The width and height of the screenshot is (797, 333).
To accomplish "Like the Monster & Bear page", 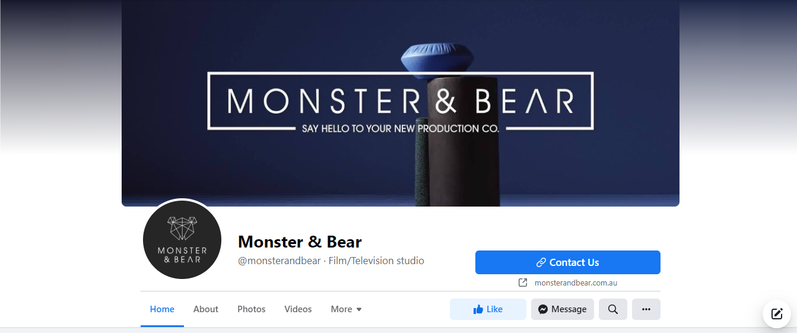I will pos(488,309).
